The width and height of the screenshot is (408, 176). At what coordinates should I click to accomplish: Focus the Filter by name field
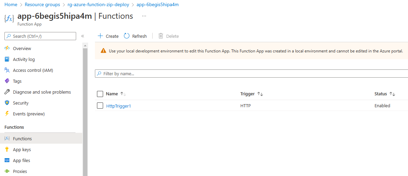point(251,74)
